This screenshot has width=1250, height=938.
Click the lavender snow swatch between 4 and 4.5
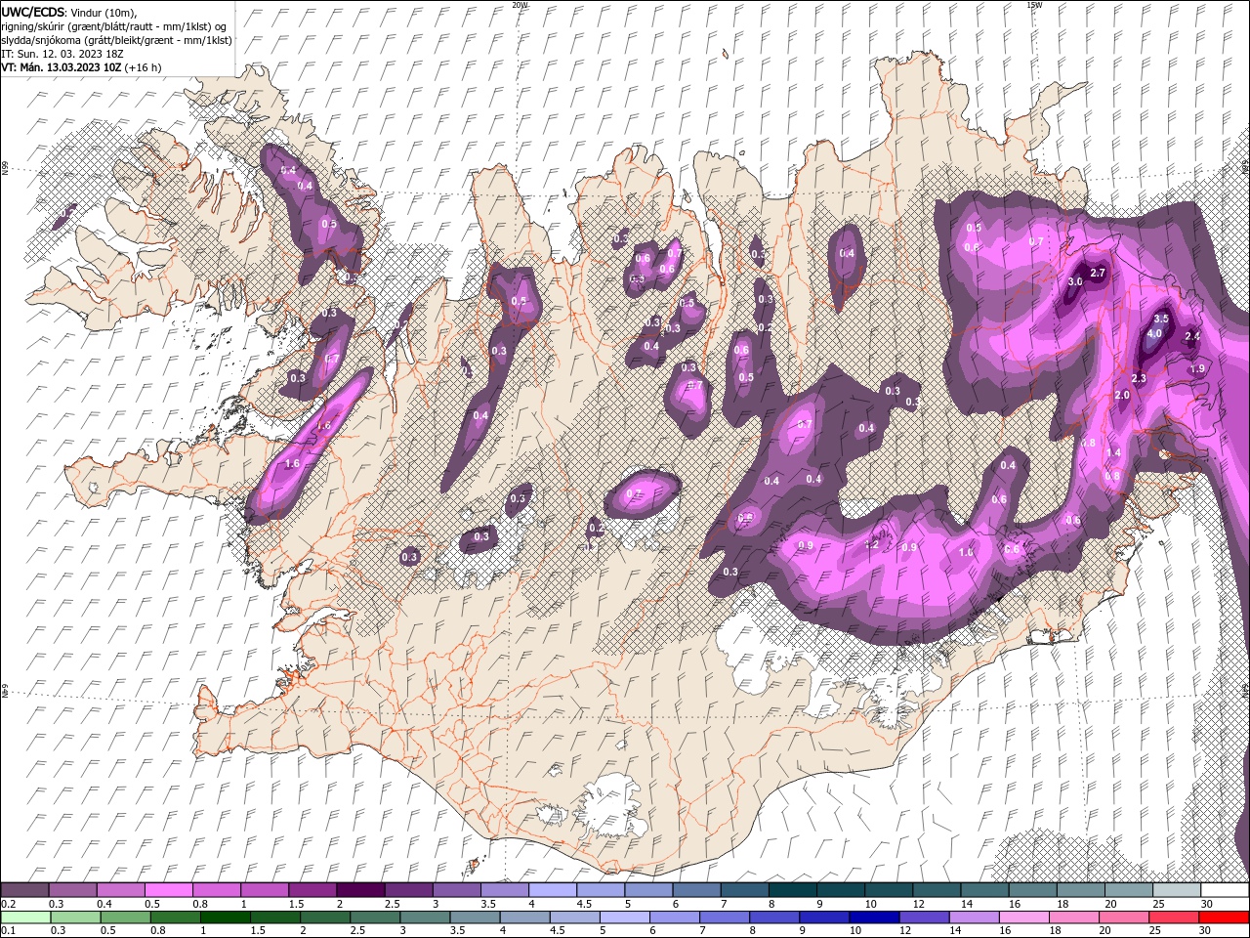point(553,890)
